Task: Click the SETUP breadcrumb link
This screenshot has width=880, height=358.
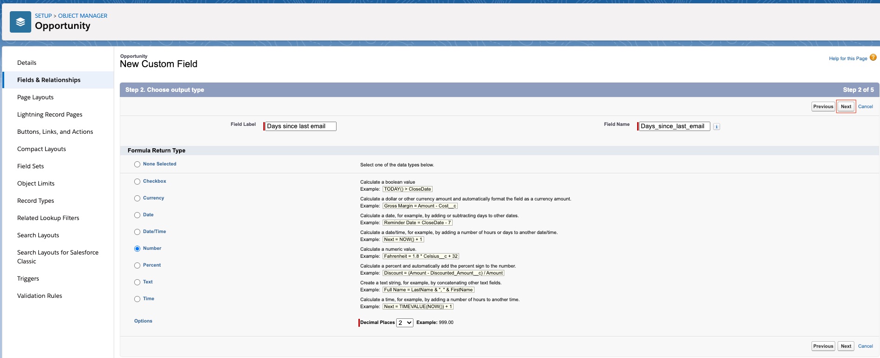Action: click(43, 16)
